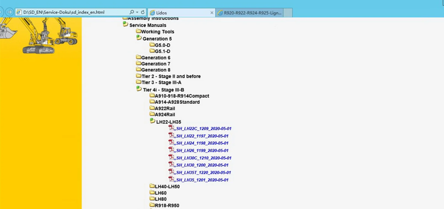
Task: Open PDF icon for SH_LH24_1198_2020-05-01
Action: click(171, 142)
